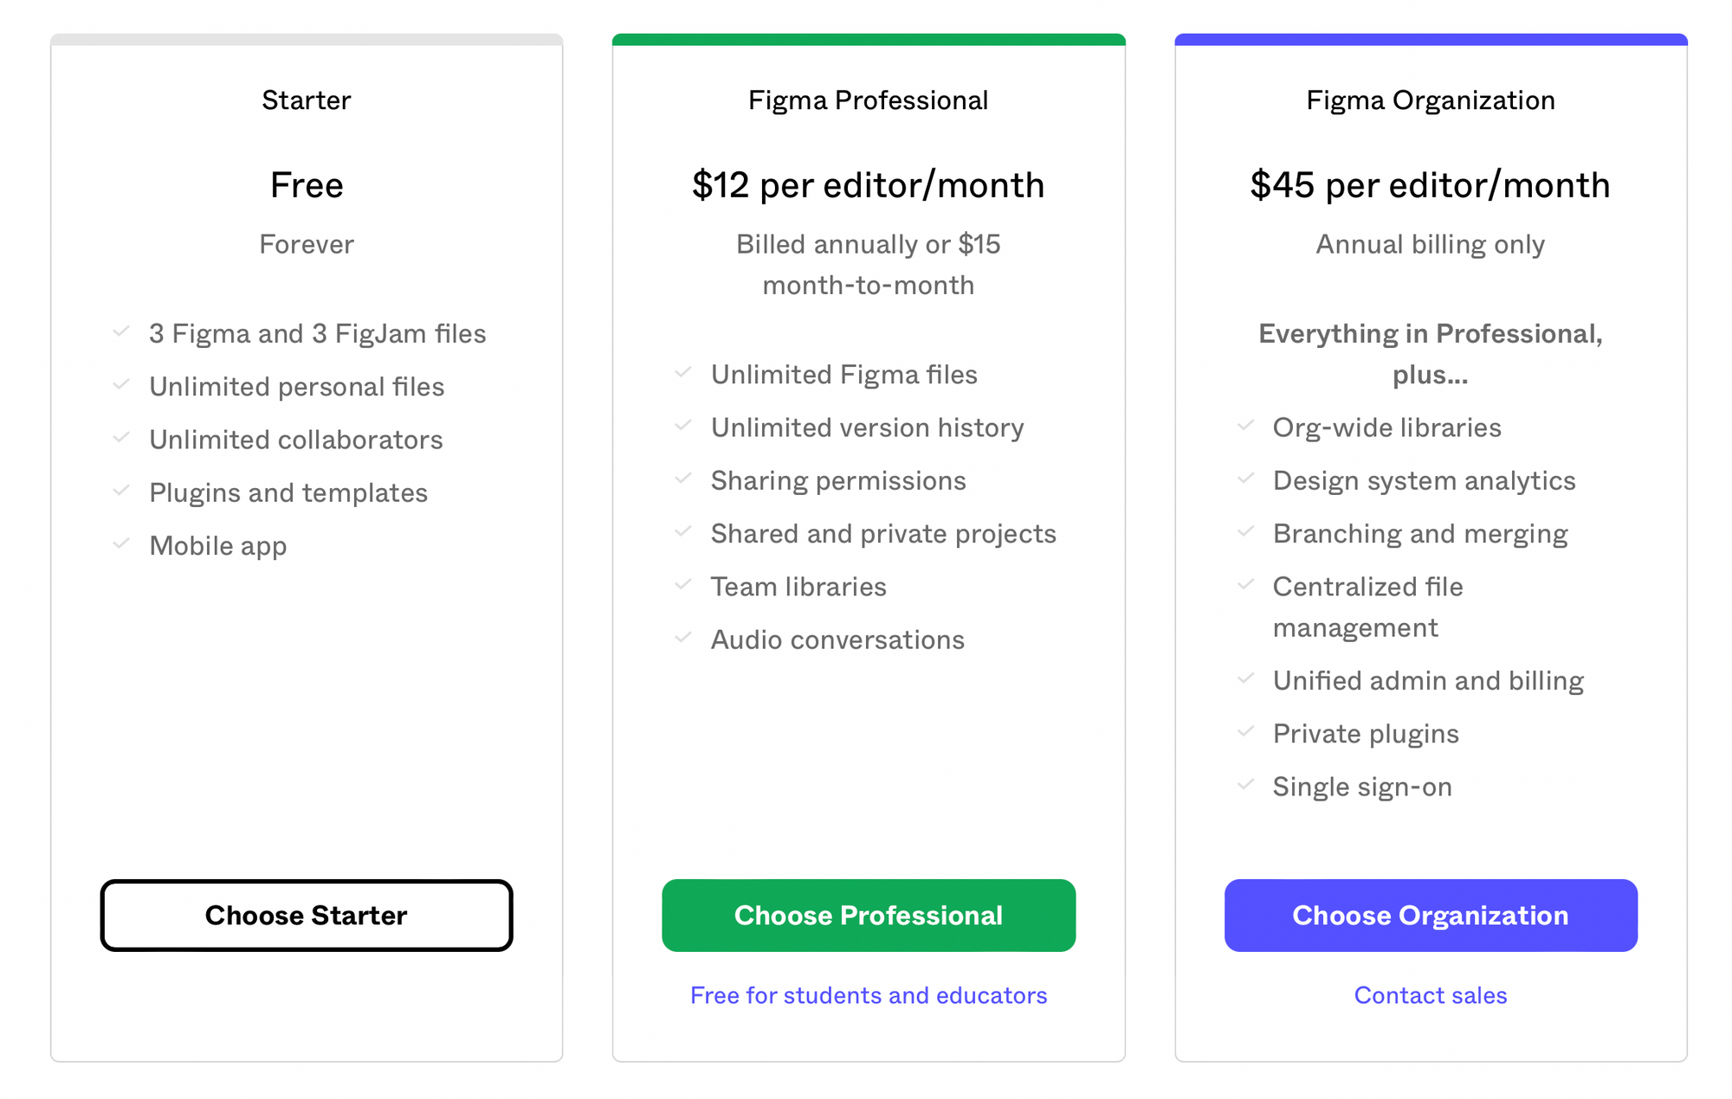Click checkmark beside Branching and merging
The image size is (1732, 1099).
[1245, 531]
